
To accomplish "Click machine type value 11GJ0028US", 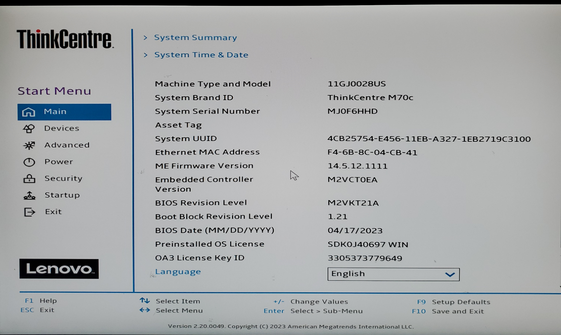I will [x=357, y=84].
